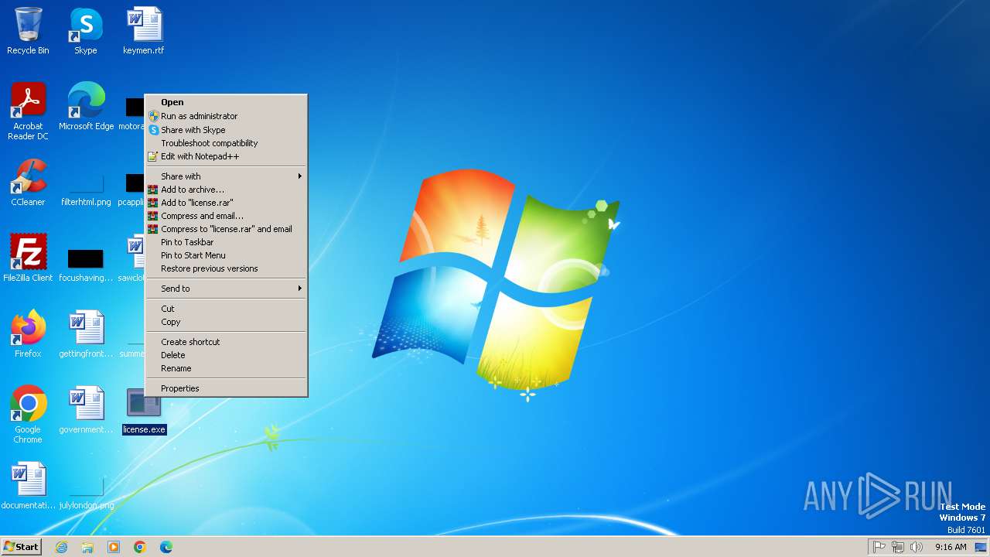Choose Create shortcut

227,342
